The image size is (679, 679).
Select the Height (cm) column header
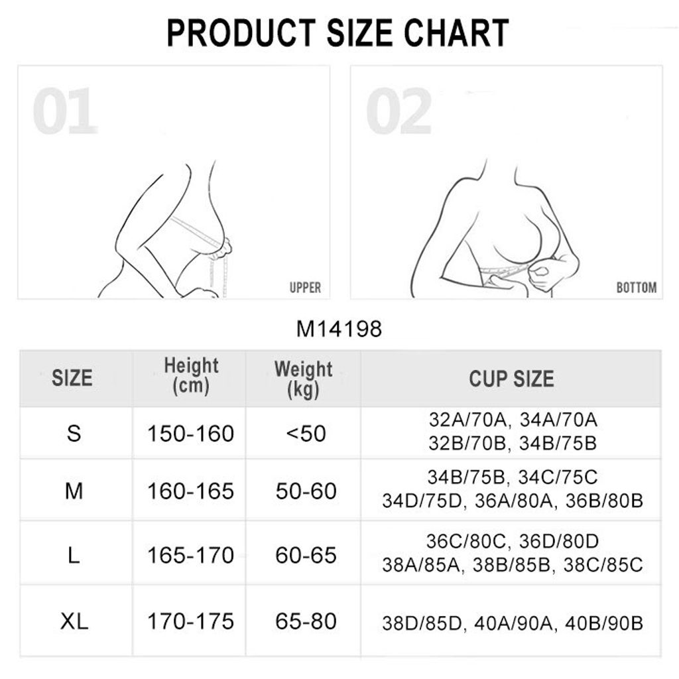pyautogui.click(x=191, y=375)
